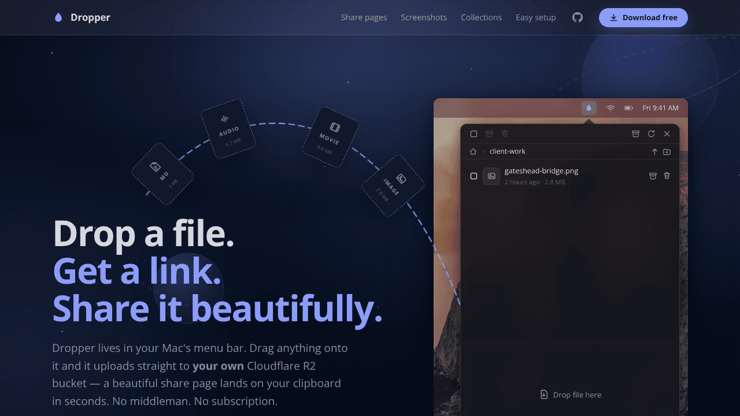This screenshot has height=416, width=740.
Task: Click the 'Share it beautifully.' headline line
Action: pos(217,308)
